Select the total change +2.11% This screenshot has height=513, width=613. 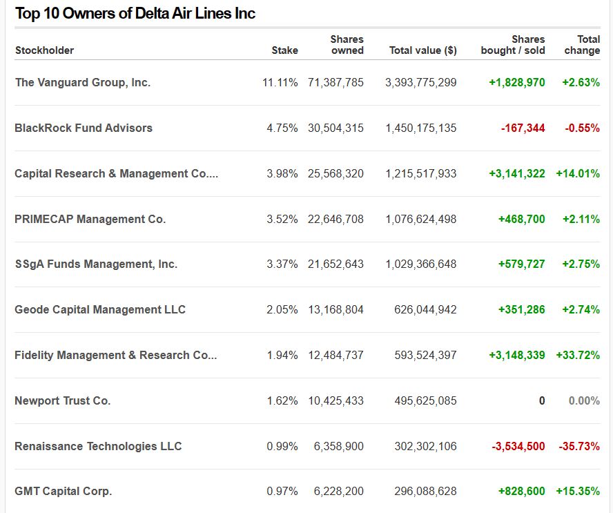[581, 219]
